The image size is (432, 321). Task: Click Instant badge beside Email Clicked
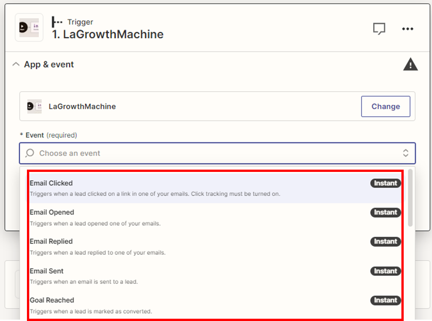385,183
